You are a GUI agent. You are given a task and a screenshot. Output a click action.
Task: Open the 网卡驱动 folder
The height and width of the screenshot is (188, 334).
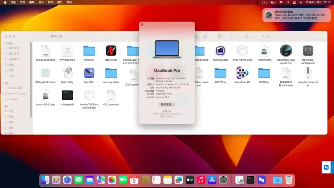point(89,51)
